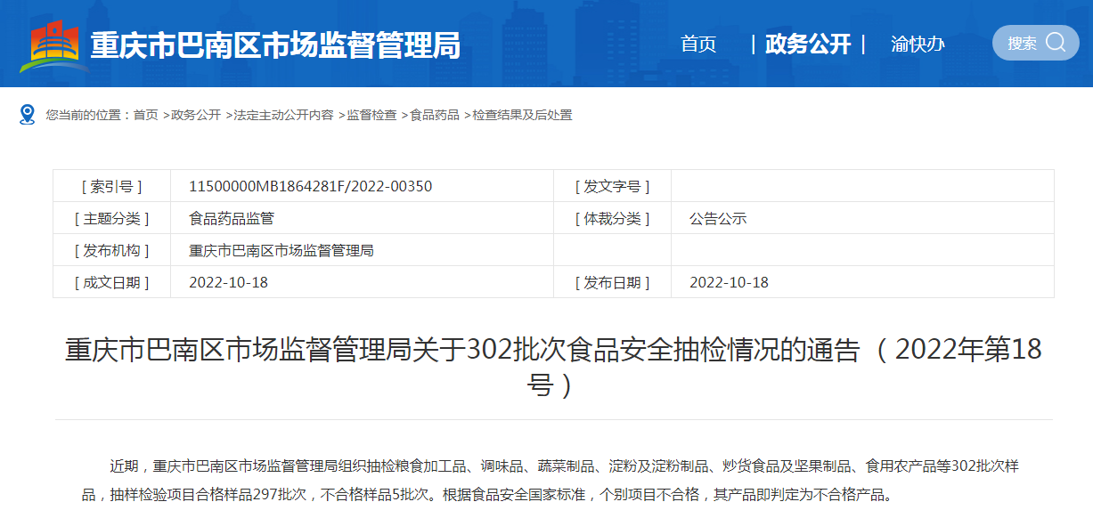Viewport: 1093px width, 510px height.
Task: Click the 索引号 label cell
Action: [112, 186]
